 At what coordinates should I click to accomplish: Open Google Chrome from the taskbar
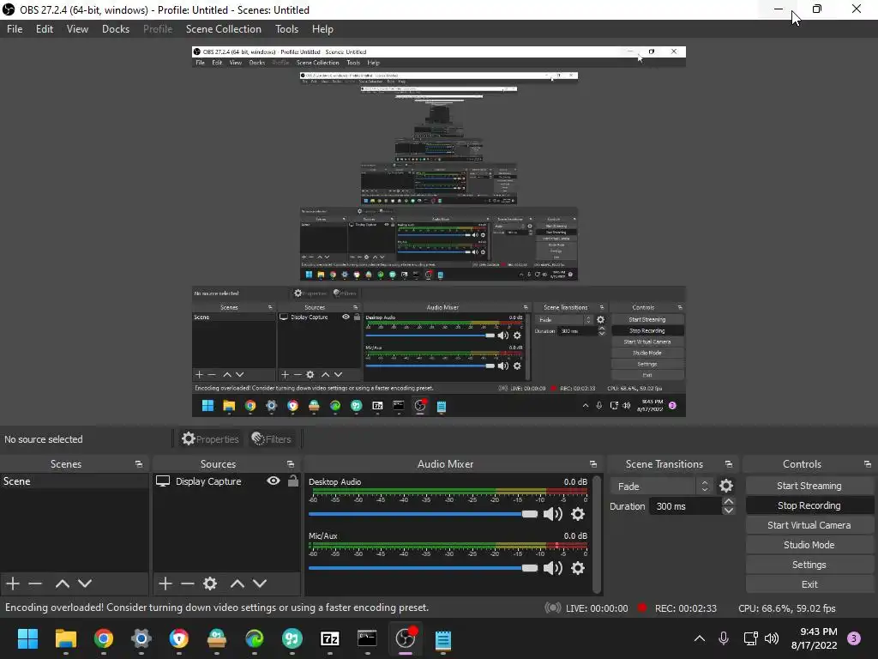[x=104, y=638]
